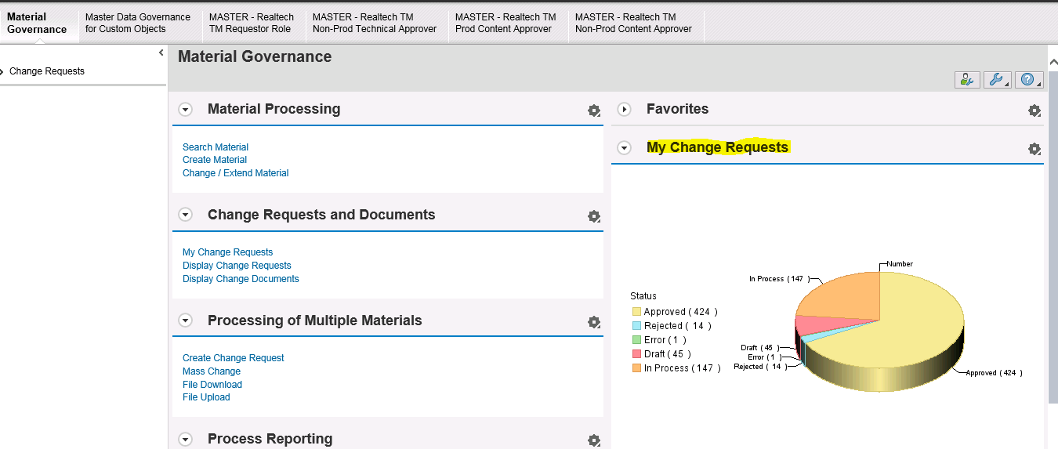Viewport: 1058px width, 449px height.
Task: Switch to Master Data Governance for Custom Objects tab
Action: coord(138,23)
